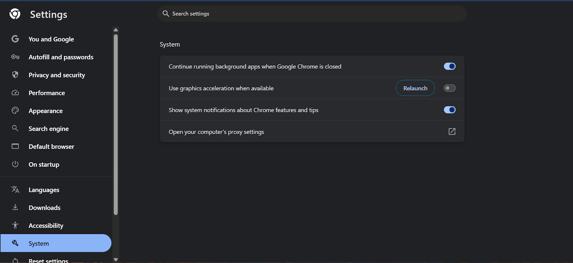Viewport: 573px width, 263px height.
Task: Click the key icon for Autofill and passwords
Action: point(15,57)
